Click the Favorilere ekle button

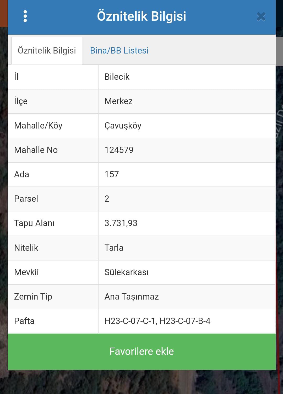(x=141, y=352)
